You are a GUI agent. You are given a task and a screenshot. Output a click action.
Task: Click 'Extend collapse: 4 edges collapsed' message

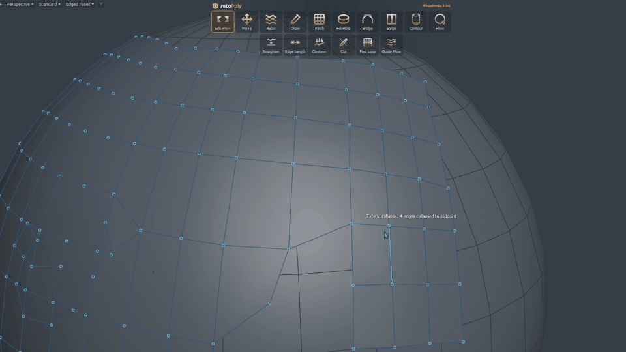[x=411, y=216]
